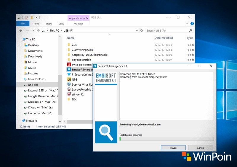Viewport: 237px width, 167px height.
Task: Select the CCE folder icon
Action: tap(69, 45)
